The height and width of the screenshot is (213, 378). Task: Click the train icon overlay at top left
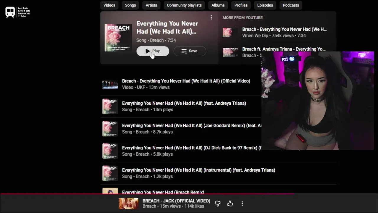point(10,12)
